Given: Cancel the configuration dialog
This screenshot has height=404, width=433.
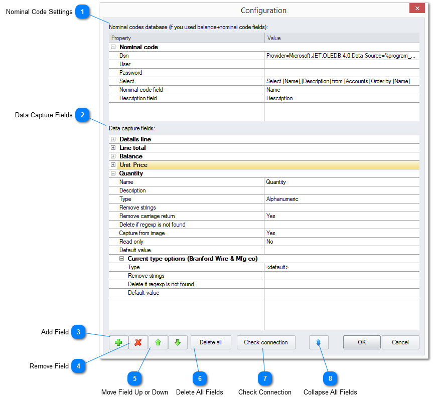Looking at the screenshot, I should click(400, 342).
